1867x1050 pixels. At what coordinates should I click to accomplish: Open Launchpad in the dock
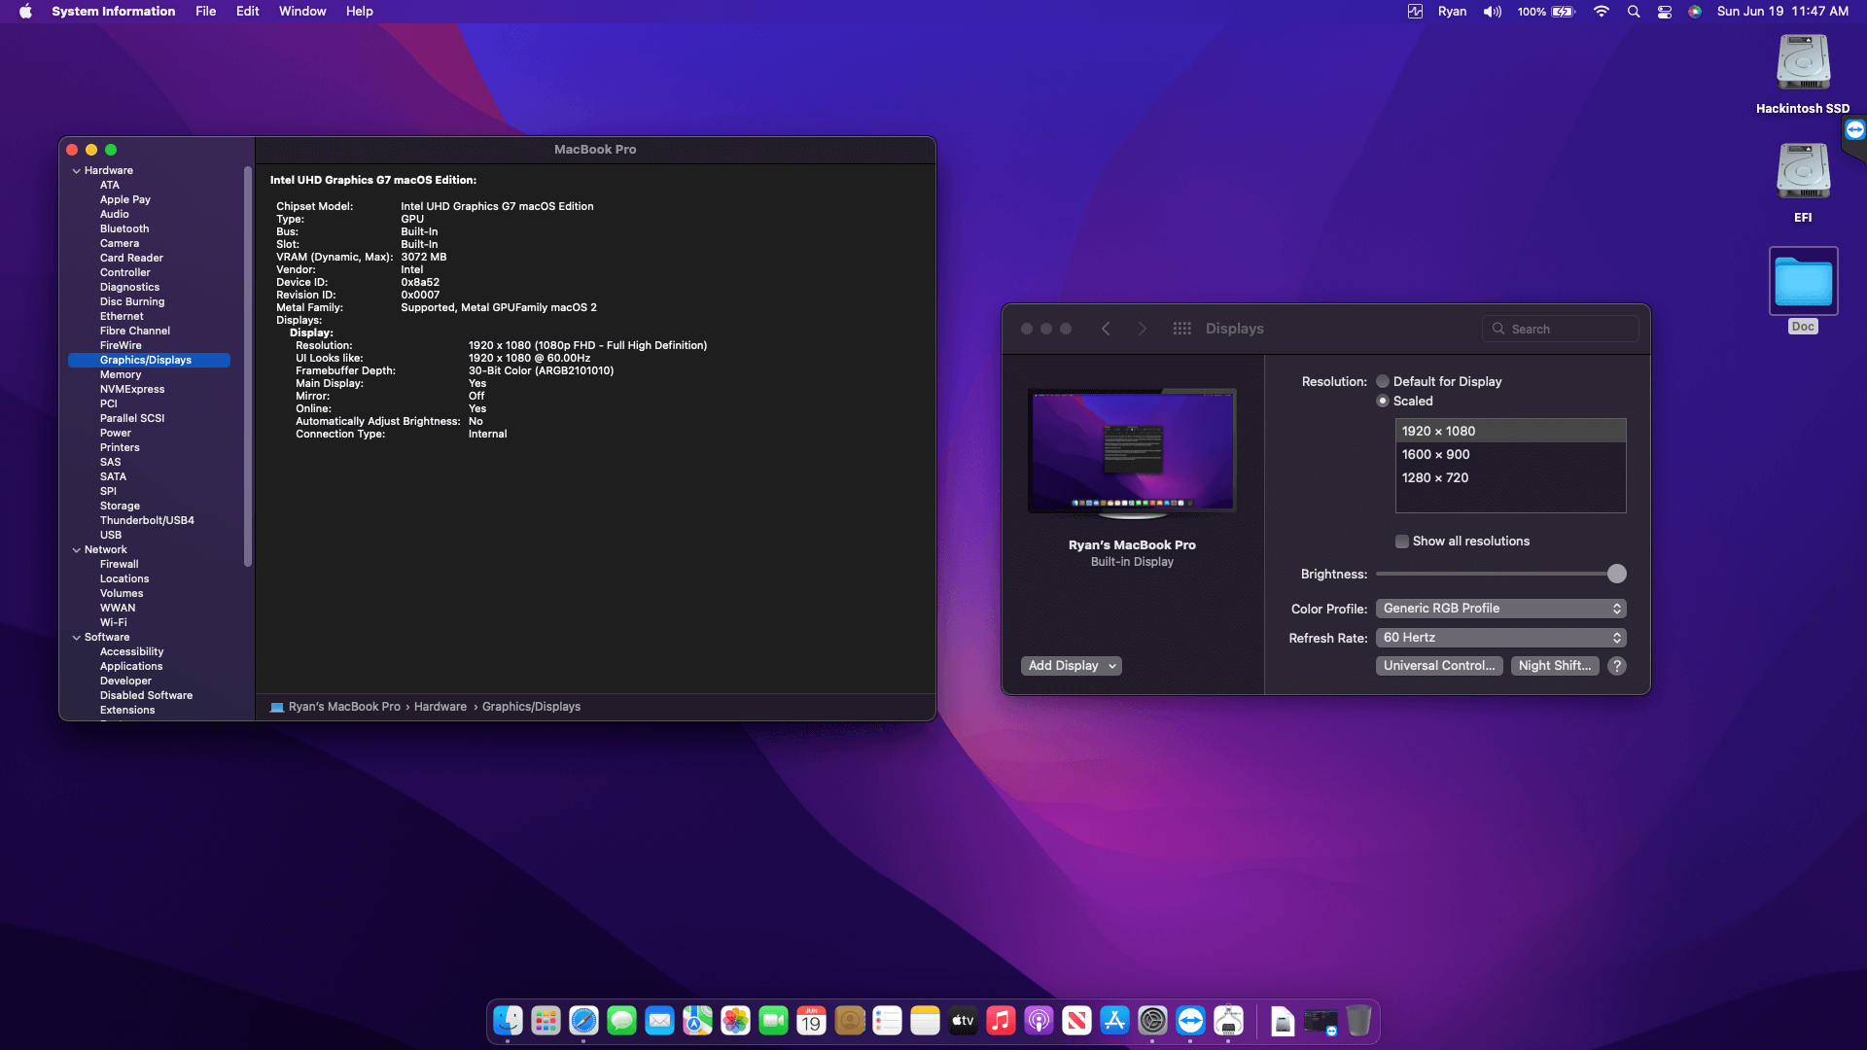coord(546,1021)
